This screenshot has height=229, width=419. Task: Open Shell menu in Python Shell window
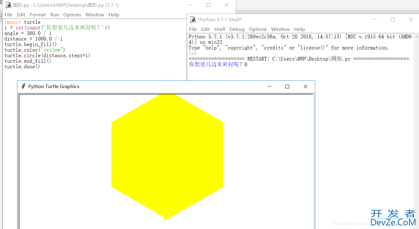pos(219,29)
